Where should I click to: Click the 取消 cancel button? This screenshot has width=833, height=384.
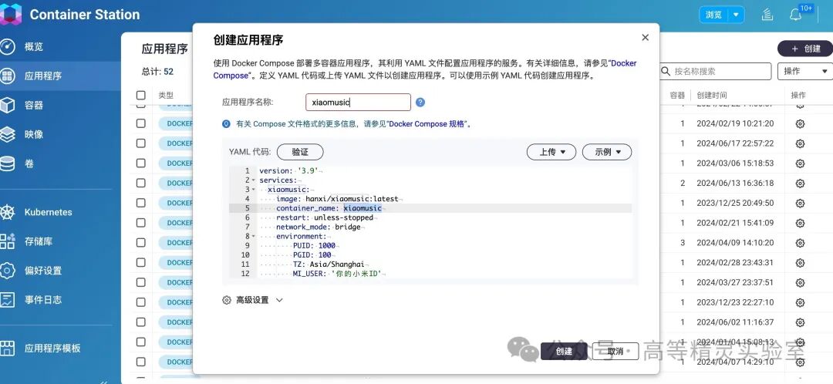[615, 351]
